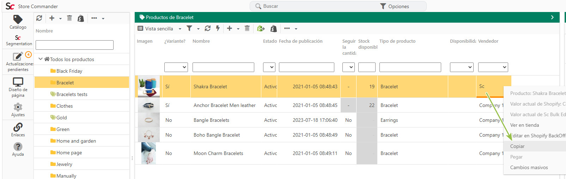Choose Cambios masivos from context menu
Image resolution: width=566 pixels, height=179 pixels.
tap(529, 167)
